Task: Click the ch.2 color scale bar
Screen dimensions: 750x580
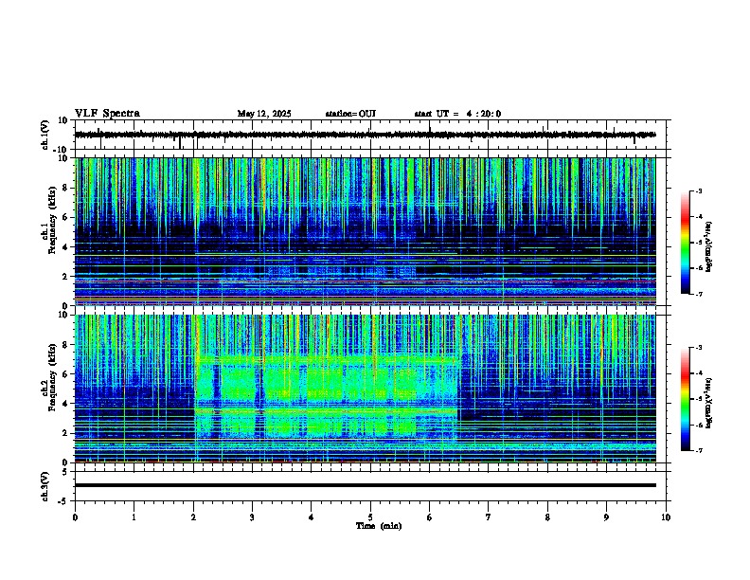Action: point(686,399)
